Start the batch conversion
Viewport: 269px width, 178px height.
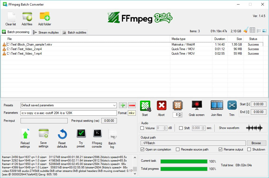coord(145,106)
